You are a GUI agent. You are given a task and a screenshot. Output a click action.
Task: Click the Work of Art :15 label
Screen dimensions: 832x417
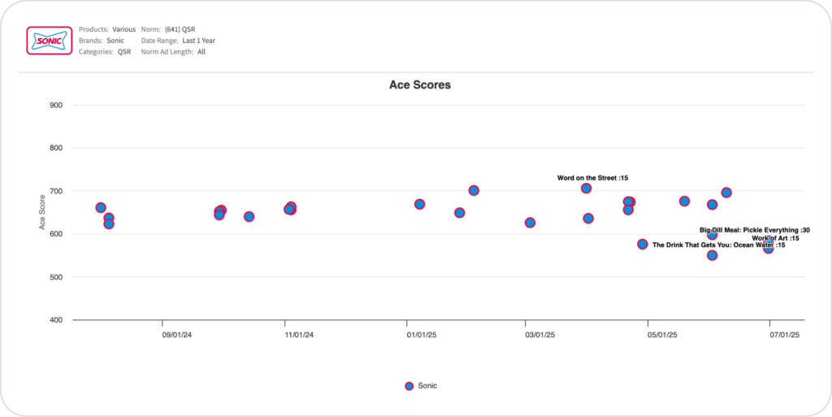[x=775, y=238]
